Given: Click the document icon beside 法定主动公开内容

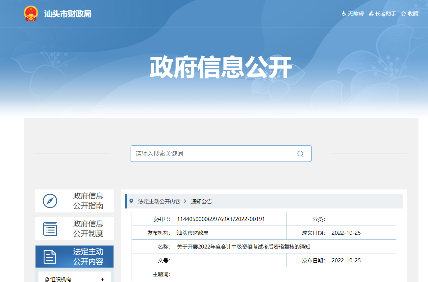Looking at the screenshot, I should 50,256.
